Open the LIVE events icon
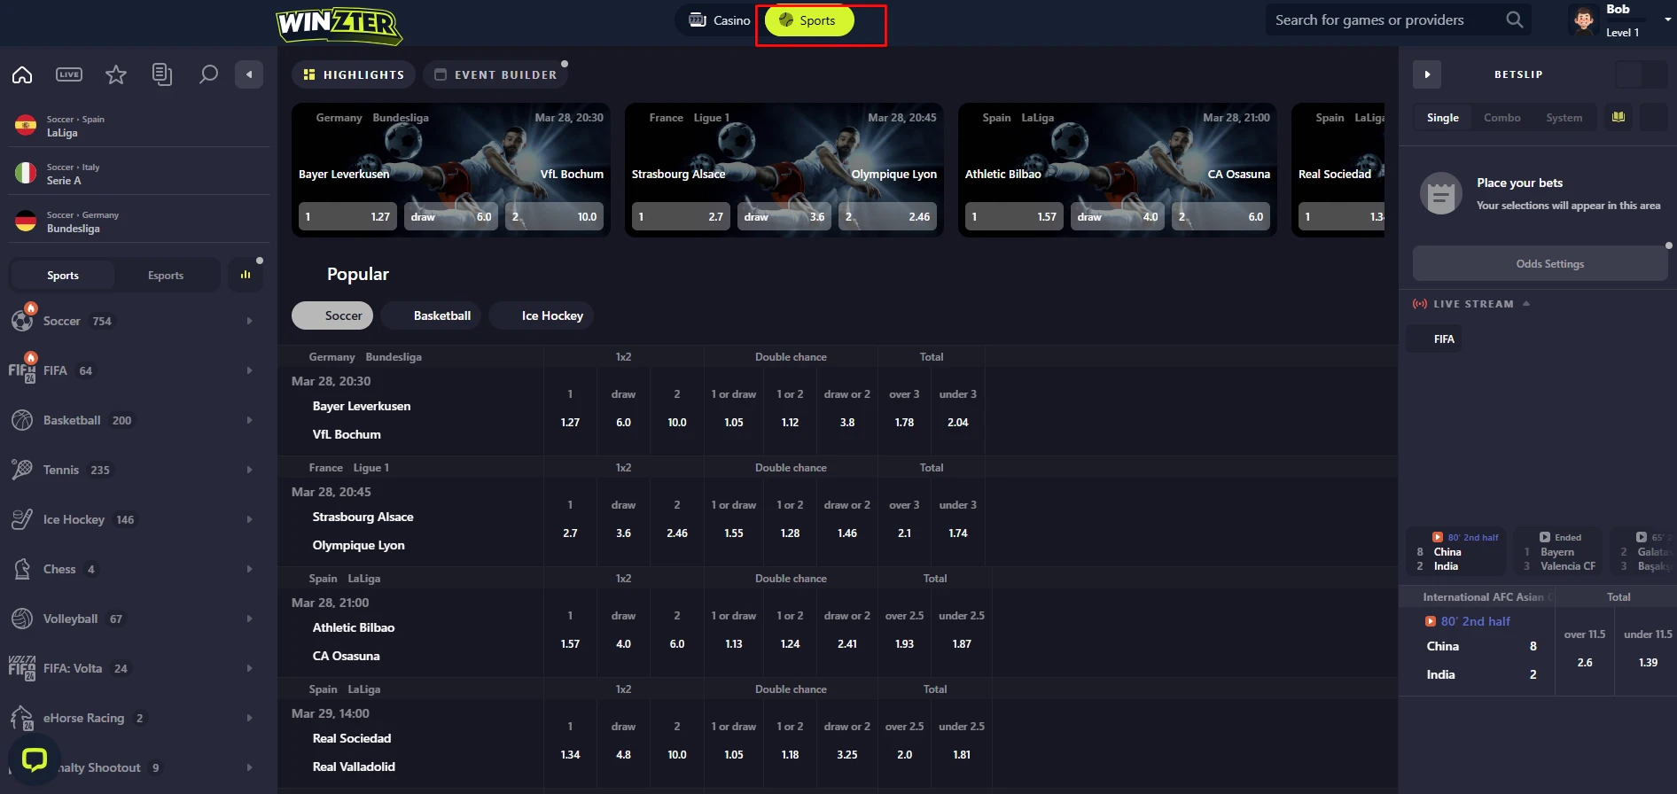Viewport: 1677px width, 794px height. click(69, 74)
